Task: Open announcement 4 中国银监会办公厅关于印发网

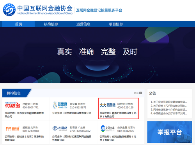Action: click(x=169, y=113)
